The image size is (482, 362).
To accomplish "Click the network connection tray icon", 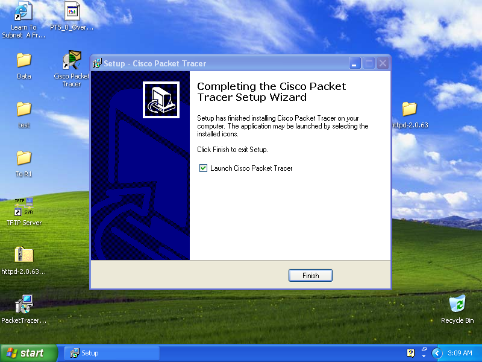I will [x=424, y=350].
